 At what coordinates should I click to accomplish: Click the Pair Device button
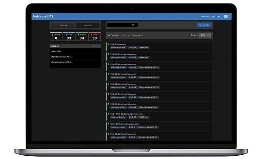tap(204, 25)
